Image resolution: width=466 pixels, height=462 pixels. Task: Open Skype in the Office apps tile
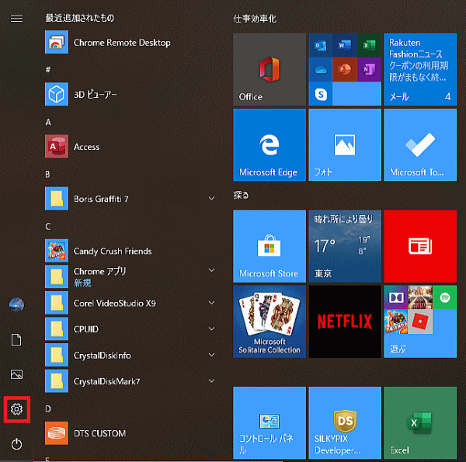[320, 94]
